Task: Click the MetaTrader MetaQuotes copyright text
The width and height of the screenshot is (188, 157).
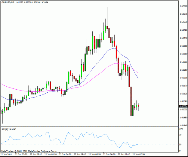Action: click(29, 151)
